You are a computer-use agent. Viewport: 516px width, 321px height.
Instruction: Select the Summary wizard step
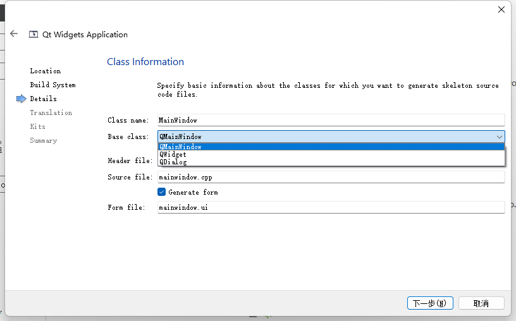(44, 141)
